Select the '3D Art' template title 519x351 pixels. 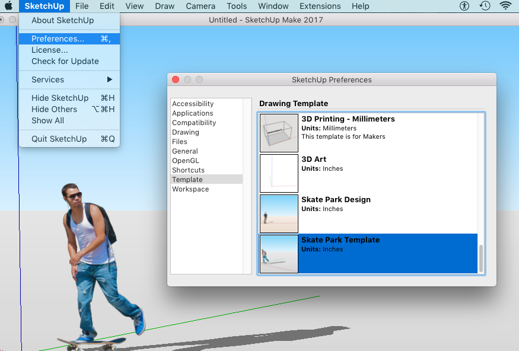pyautogui.click(x=314, y=159)
